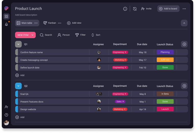
Task: Add a column to Q1 group
Action: click(x=184, y=44)
